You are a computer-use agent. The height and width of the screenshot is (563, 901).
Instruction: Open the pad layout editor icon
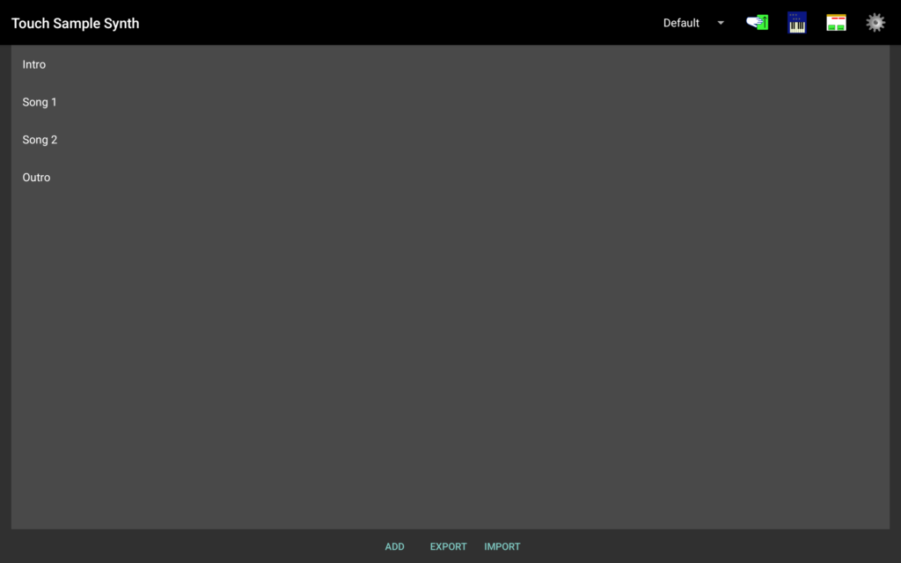(836, 23)
